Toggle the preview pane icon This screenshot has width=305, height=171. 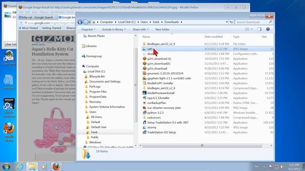259,29
